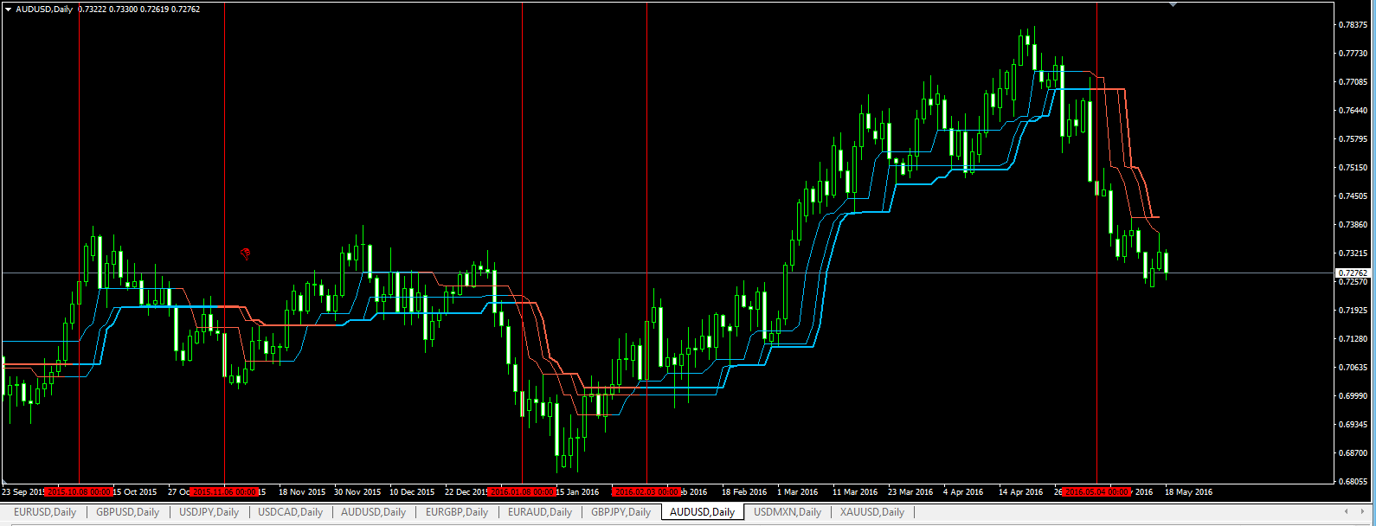Click the 14 Apr 2016 date label
The height and width of the screenshot is (526, 1376).
(x=1021, y=491)
